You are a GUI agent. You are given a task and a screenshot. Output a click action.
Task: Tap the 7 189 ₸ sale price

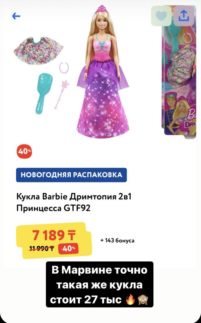[x=54, y=235]
